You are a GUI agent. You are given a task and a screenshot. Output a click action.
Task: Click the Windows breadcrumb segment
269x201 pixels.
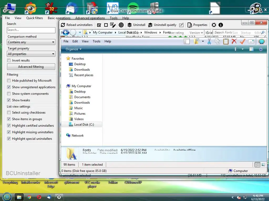(151, 32)
